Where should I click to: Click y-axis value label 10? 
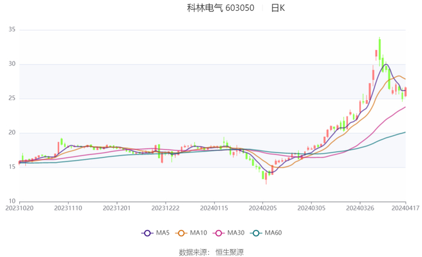[12, 201]
